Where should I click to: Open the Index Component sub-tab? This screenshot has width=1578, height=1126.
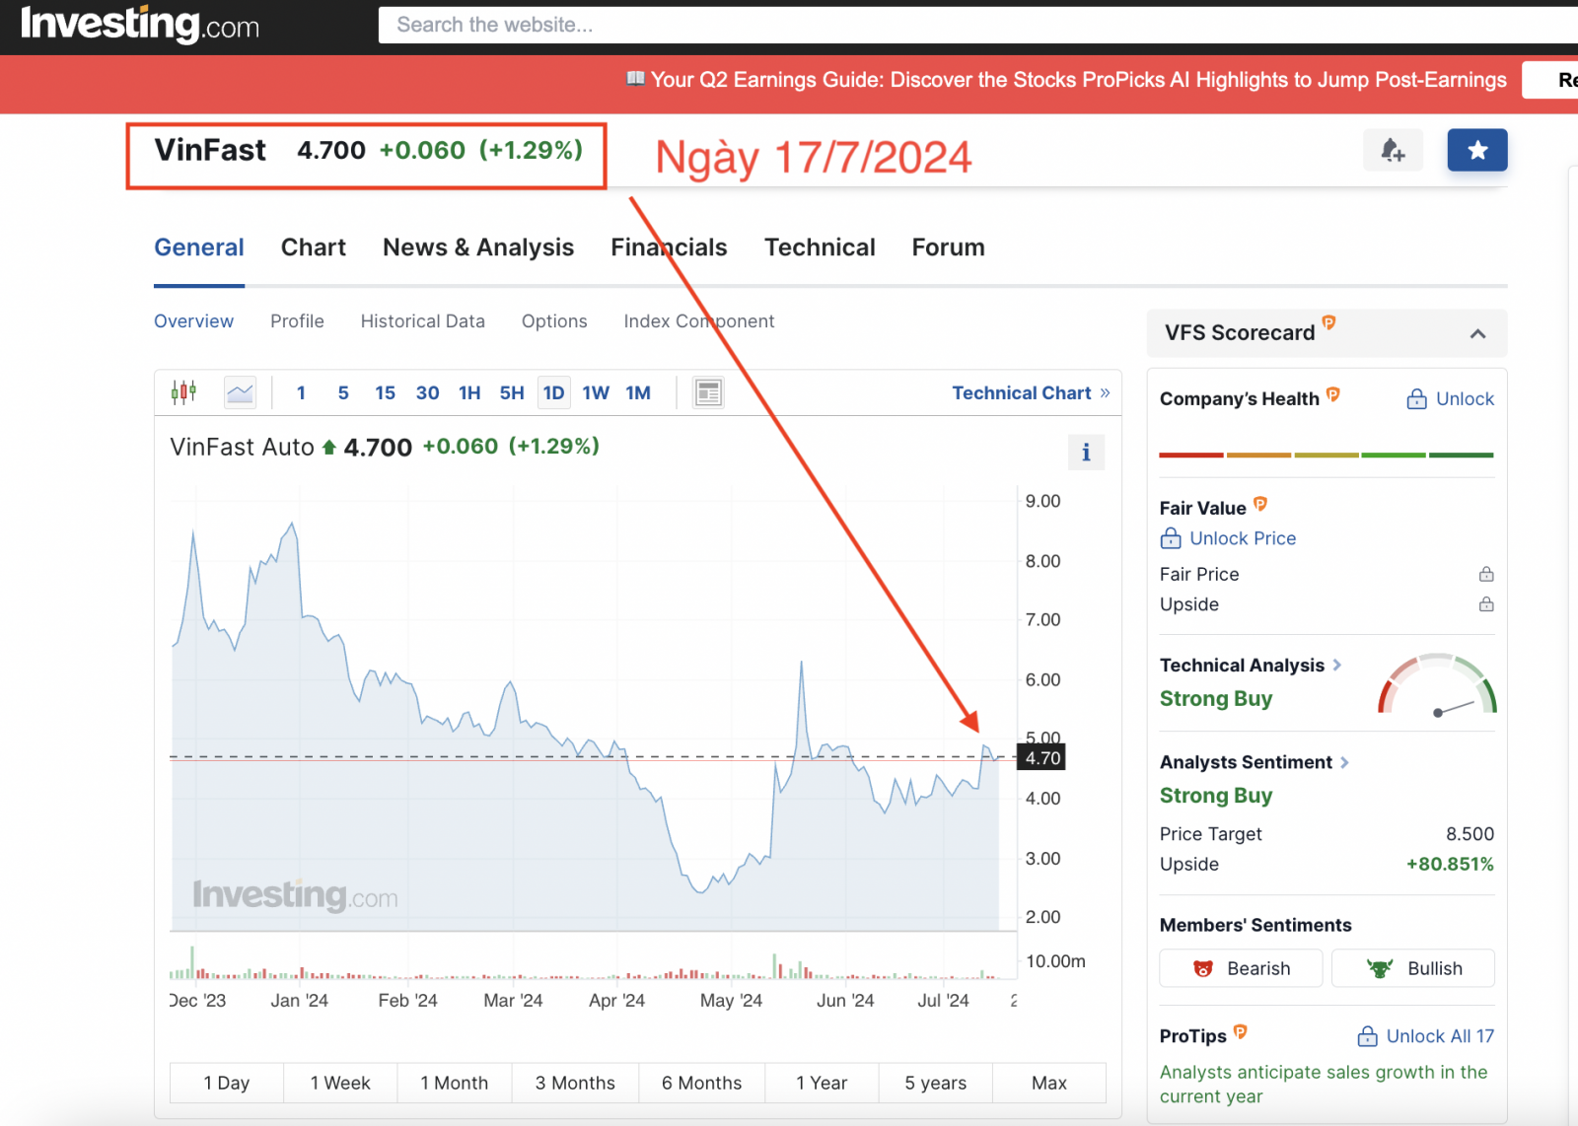699,321
